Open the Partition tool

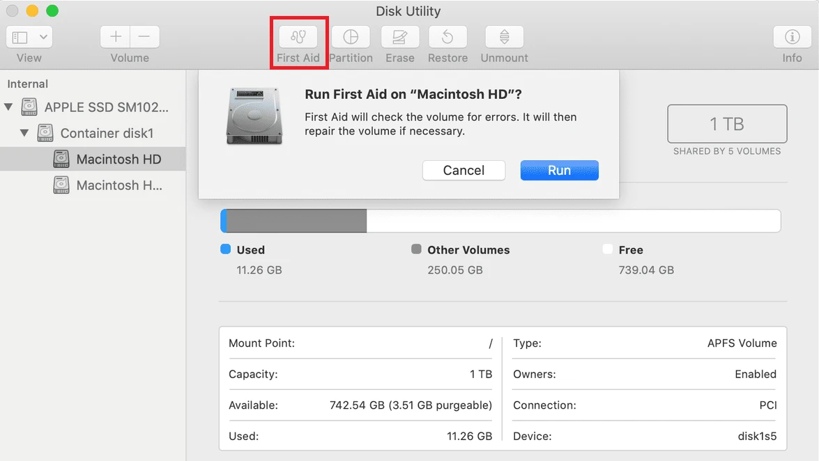point(351,36)
